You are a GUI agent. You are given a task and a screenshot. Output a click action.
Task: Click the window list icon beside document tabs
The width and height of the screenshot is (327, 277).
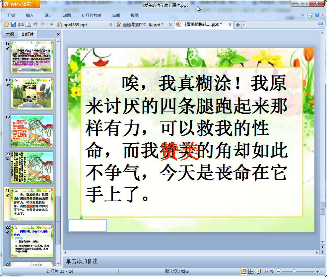321,25
